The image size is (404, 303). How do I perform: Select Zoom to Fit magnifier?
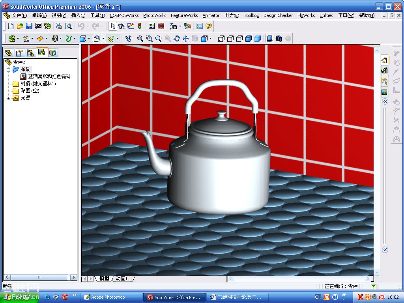[140, 39]
